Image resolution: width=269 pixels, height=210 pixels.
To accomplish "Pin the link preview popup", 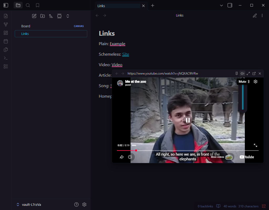I will click(237, 73).
